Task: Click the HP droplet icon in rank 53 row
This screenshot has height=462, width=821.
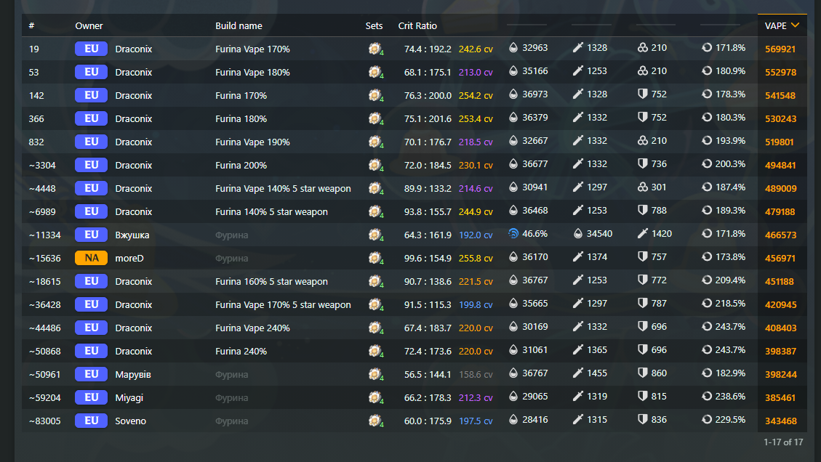Action: click(x=514, y=71)
